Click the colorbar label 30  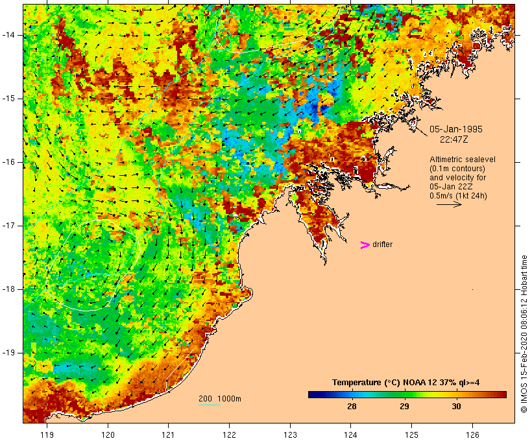(456, 406)
